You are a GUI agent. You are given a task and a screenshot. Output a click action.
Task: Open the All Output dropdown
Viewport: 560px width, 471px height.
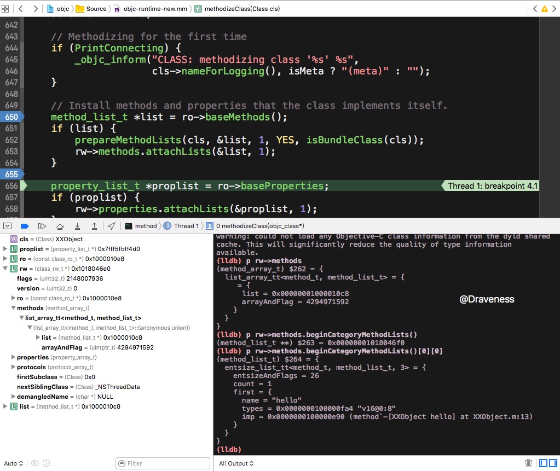[x=236, y=463]
